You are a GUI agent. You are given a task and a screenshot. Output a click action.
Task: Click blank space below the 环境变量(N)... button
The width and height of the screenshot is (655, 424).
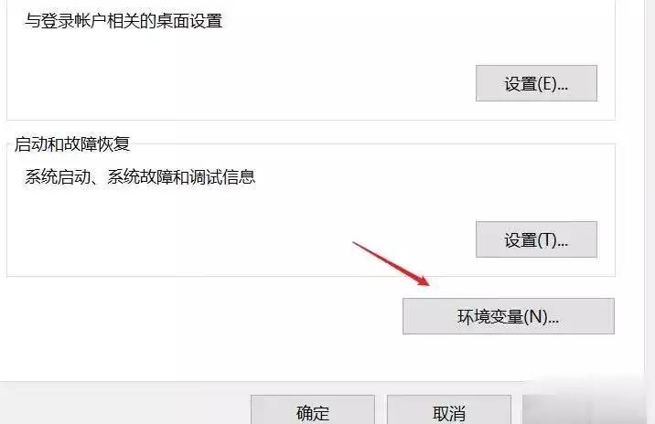[509, 356]
